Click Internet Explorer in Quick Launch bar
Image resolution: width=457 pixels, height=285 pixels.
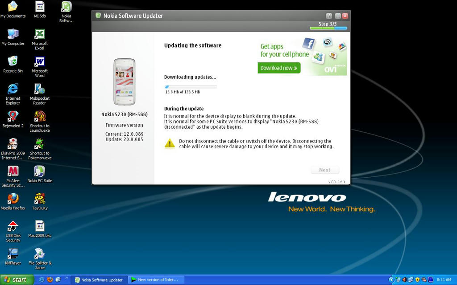tap(42, 280)
